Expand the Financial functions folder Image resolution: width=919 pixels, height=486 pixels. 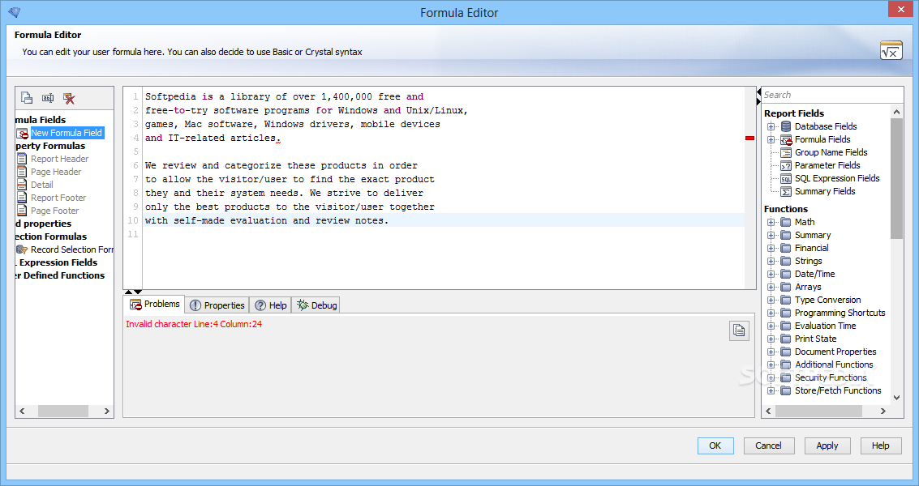click(x=771, y=249)
